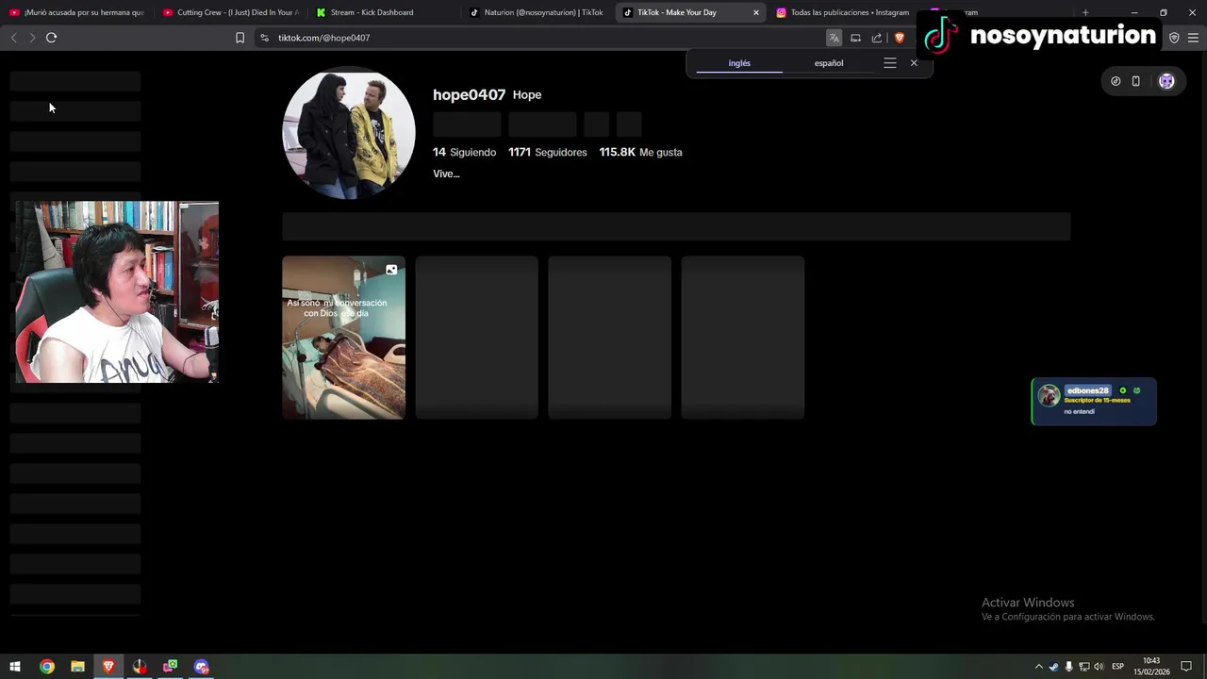Open Brave Shields lion icon

[x=899, y=38]
